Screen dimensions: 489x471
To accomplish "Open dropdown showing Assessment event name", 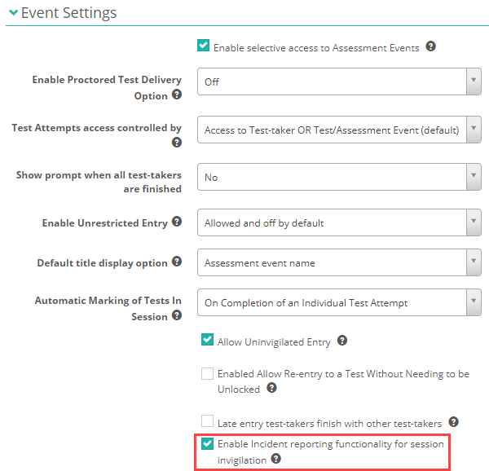I will pyautogui.click(x=338, y=262).
